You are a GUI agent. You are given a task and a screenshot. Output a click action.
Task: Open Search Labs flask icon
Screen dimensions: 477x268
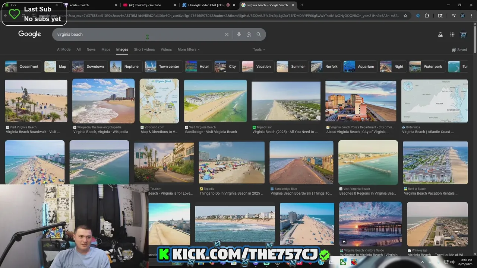(440, 35)
